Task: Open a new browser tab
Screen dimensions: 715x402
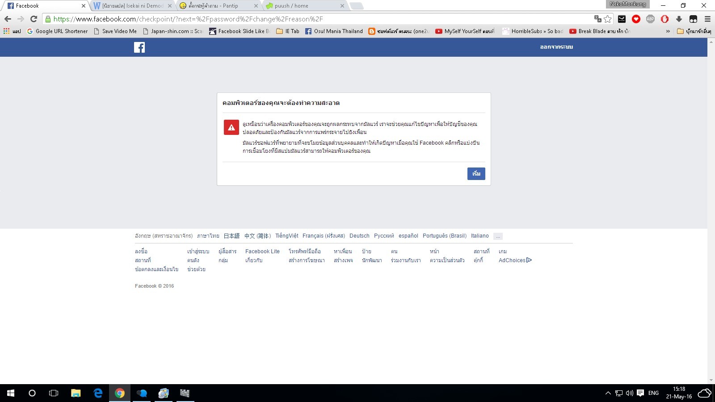Action: (x=356, y=6)
